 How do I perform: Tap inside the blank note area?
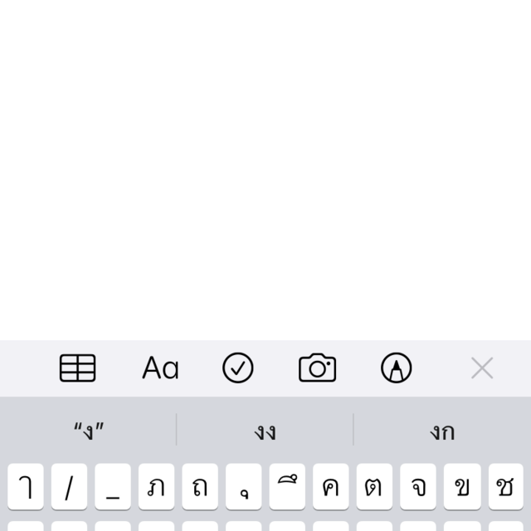(x=265, y=169)
